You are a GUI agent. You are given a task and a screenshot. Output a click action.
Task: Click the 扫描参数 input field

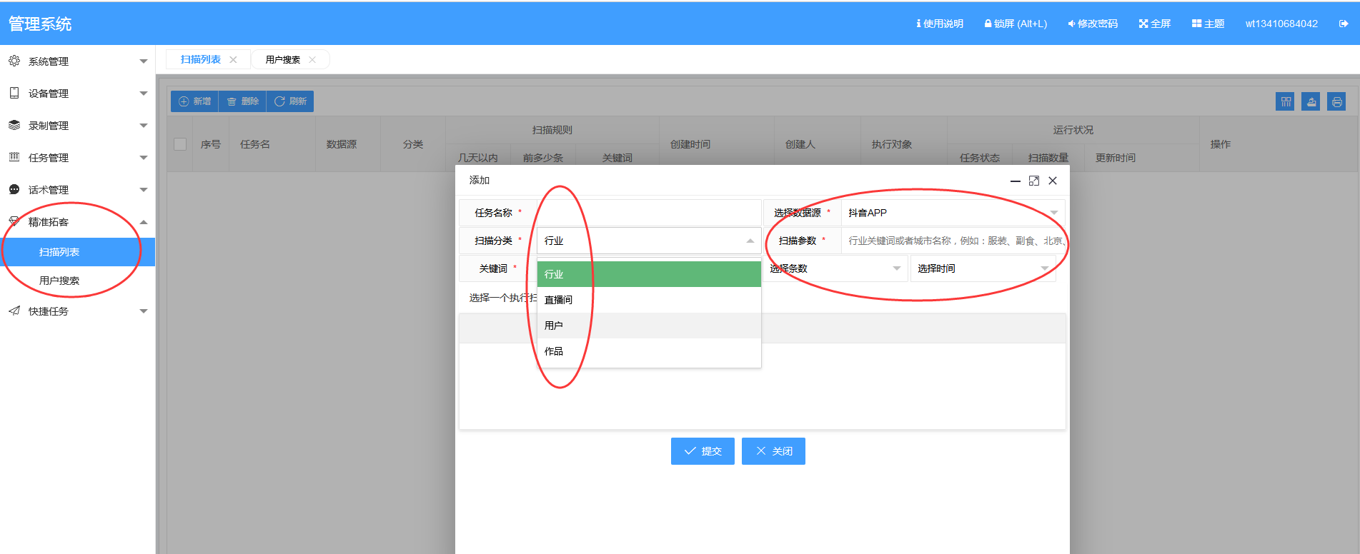pos(953,241)
